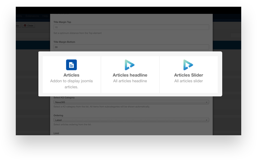257x160 pixels.
Task: Select the Articles addon title
Action: click(71, 75)
